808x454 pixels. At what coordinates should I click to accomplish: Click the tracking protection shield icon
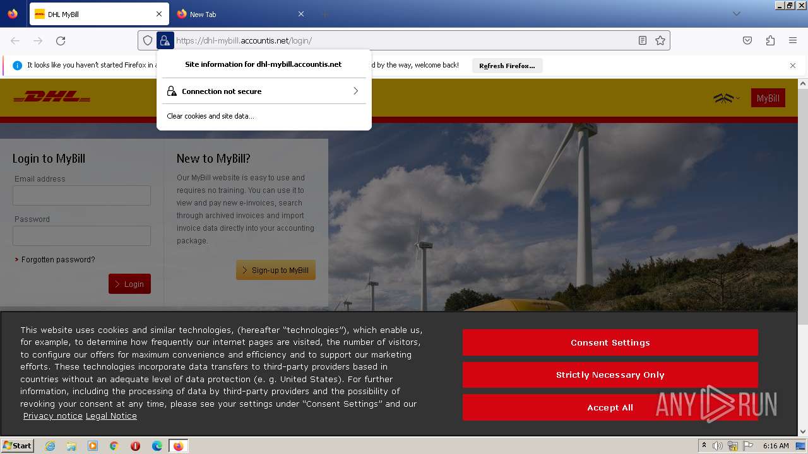pyautogui.click(x=148, y=40)
